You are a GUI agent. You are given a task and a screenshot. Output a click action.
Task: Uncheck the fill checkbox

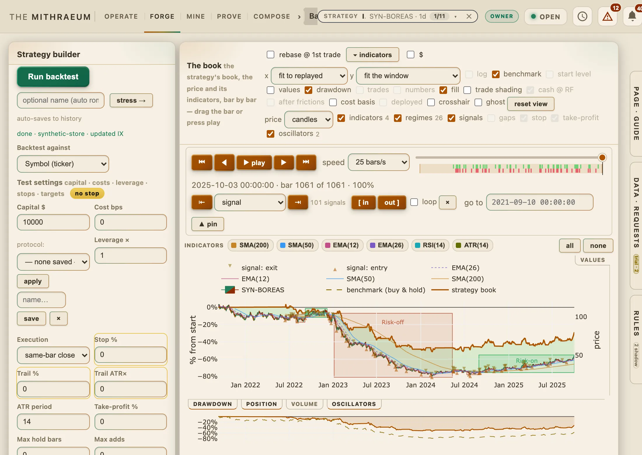click(x=443, y=90)
